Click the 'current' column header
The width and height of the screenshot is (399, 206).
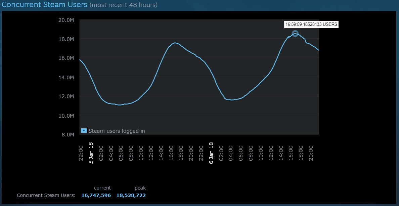click(x=102, y=188)
